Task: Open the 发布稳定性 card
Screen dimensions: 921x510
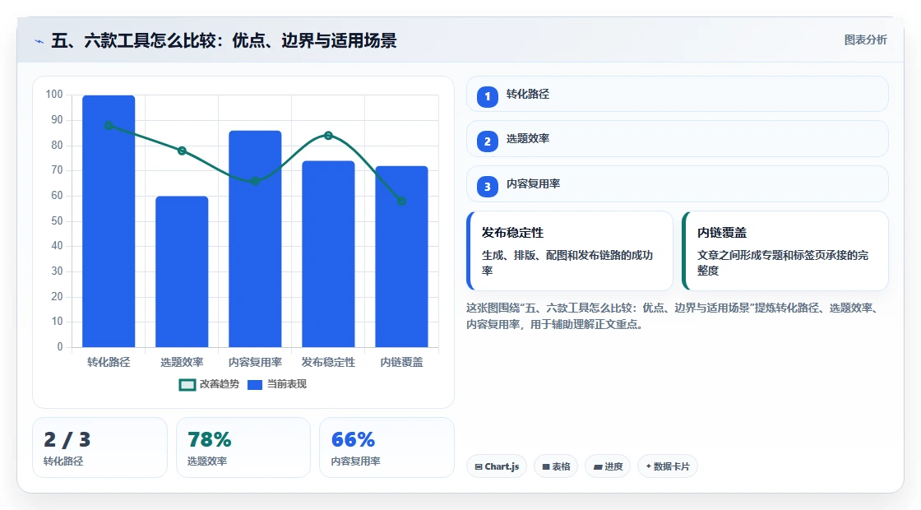Action: click(570, 251)
